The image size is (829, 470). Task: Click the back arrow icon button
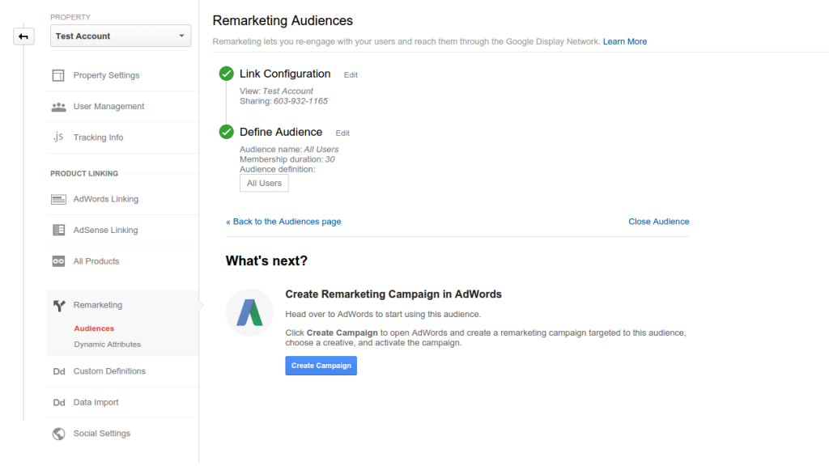pyautogui.click(x=23, y=36)
